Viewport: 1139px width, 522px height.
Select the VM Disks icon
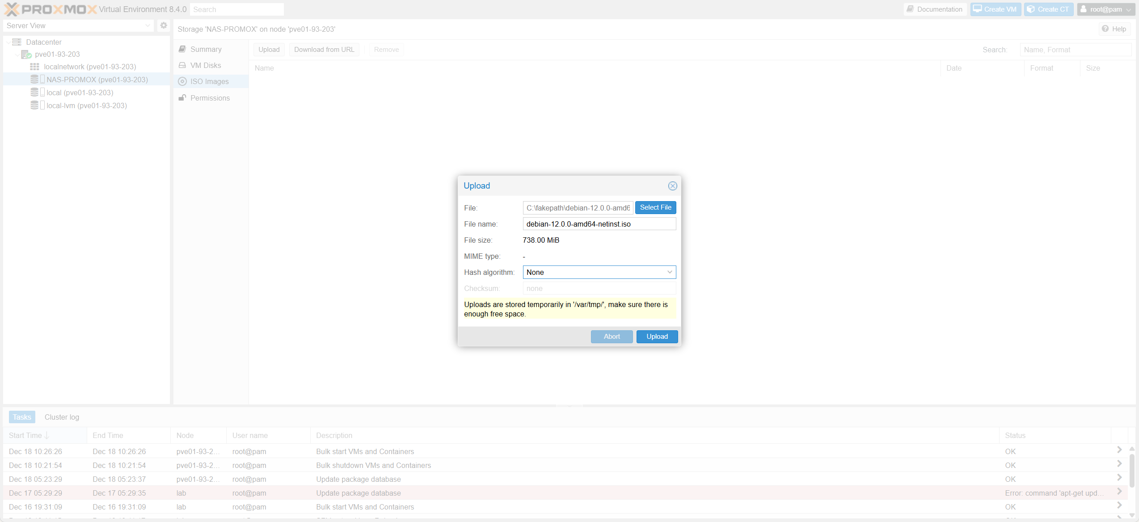point(182,65)
